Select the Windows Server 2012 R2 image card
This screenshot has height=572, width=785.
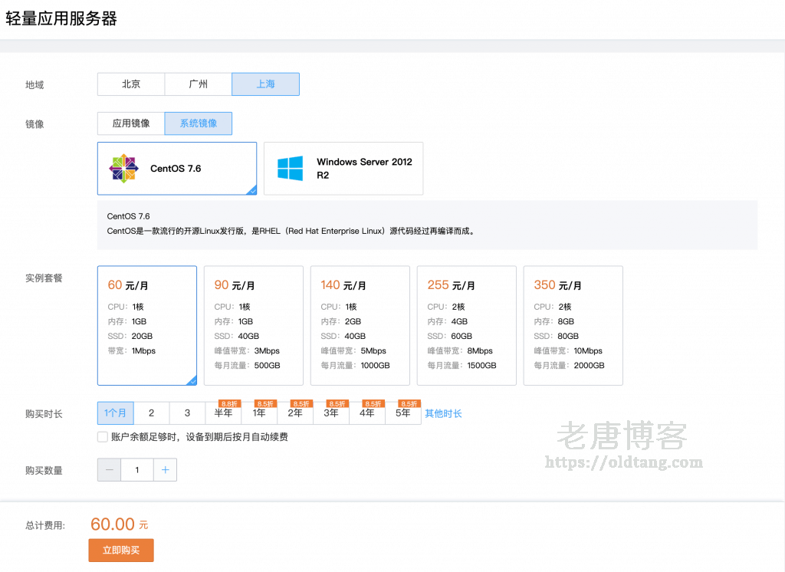coord(343,168)
